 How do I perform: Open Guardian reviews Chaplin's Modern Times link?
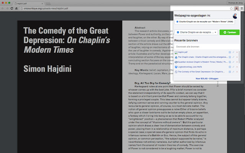coord(203,62)
